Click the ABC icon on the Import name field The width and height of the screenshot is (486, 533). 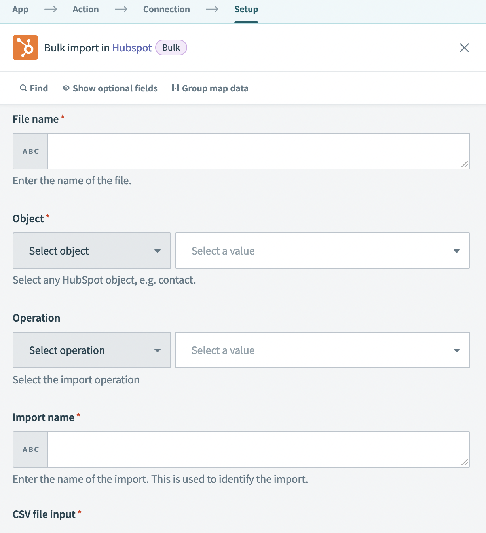[x=30, y=449]
